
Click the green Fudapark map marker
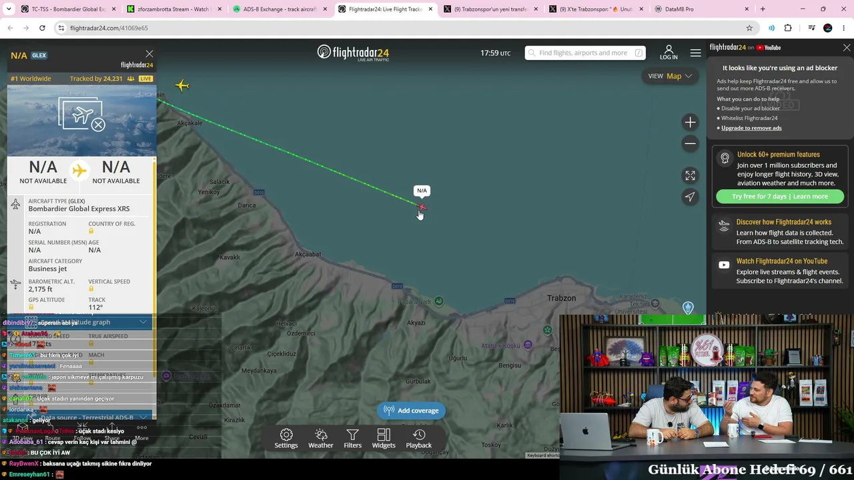[438, 301]
